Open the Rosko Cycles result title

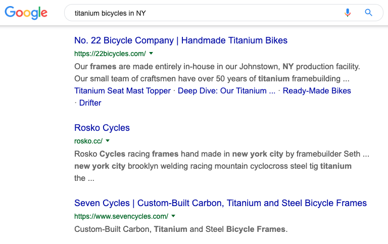(x=102, y=128)
